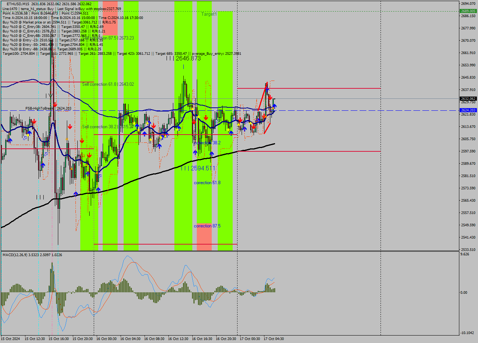
Task: Click the MACD(12,26,9) indicator label
Action: tap(32, 255)
